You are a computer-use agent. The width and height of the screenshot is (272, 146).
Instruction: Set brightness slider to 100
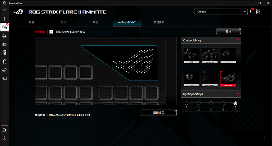235,103
